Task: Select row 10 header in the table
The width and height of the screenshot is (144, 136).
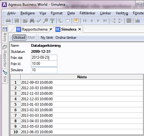Action: (x=15, y=132)
